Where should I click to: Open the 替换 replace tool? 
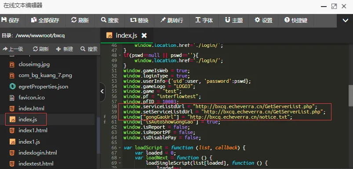pos(139,21)
